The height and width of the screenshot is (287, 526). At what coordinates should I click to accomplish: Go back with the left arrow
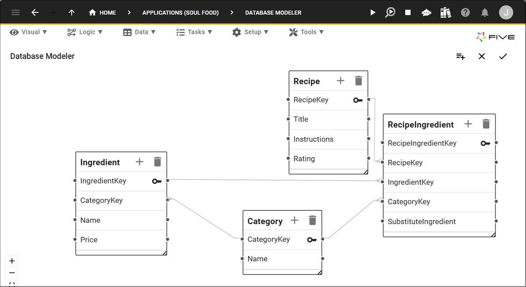(x=35, y=13)
